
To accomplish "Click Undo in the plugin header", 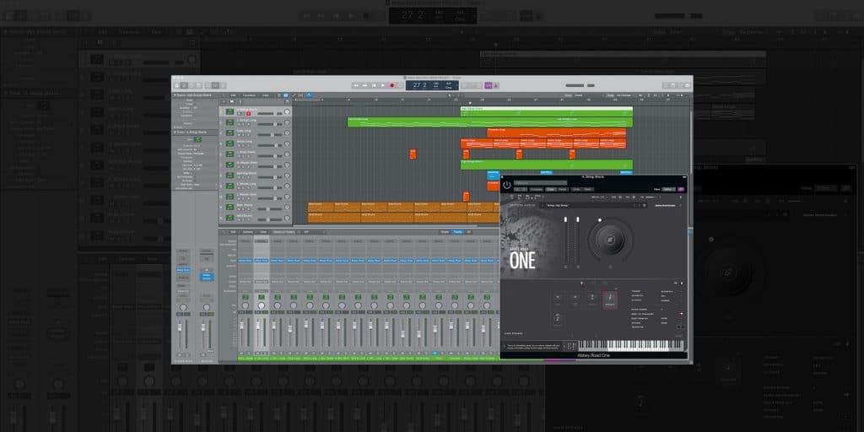I will [577, 190].
